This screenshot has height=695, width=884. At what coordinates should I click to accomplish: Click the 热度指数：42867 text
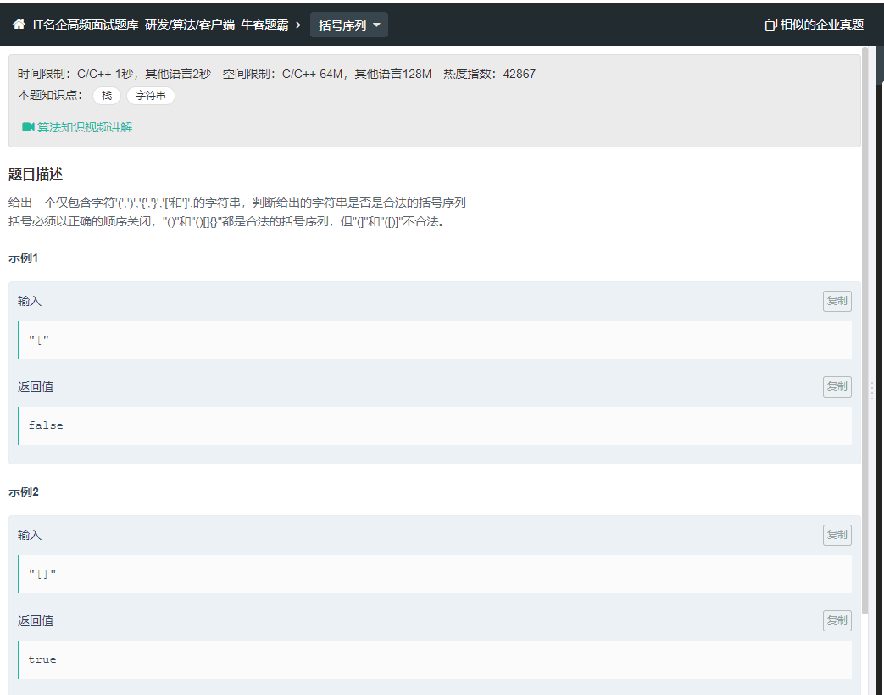489,74
